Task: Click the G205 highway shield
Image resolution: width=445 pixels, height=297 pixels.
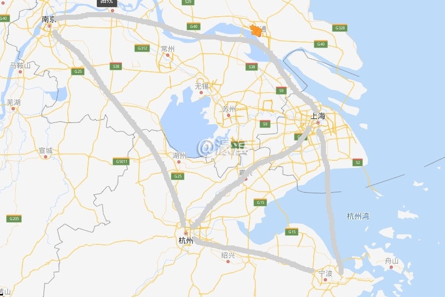Action: pos(14,219)
